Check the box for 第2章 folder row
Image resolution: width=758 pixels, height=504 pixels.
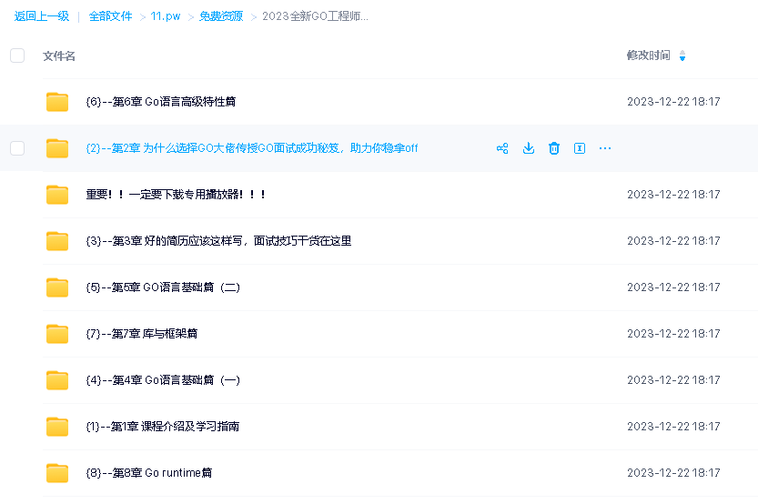tap(17, 148)
